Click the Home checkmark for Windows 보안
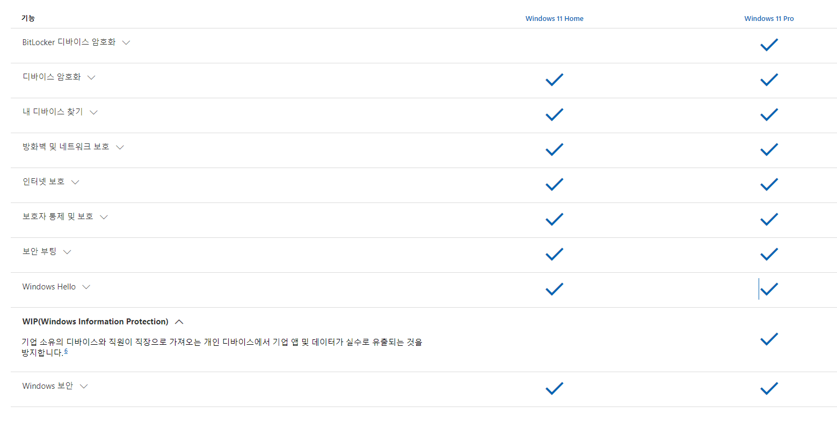This screenshot has height=421, width=837. pyautogui.click(x=554, y=388)
